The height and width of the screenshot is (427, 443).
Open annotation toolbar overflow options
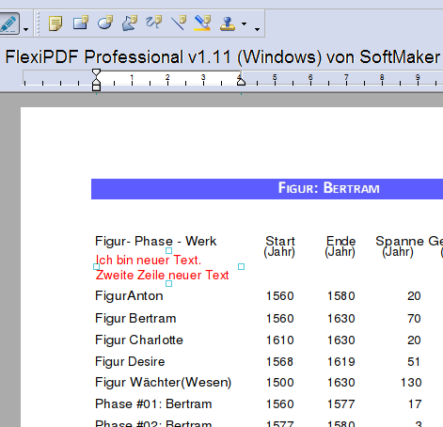point(257,29)
